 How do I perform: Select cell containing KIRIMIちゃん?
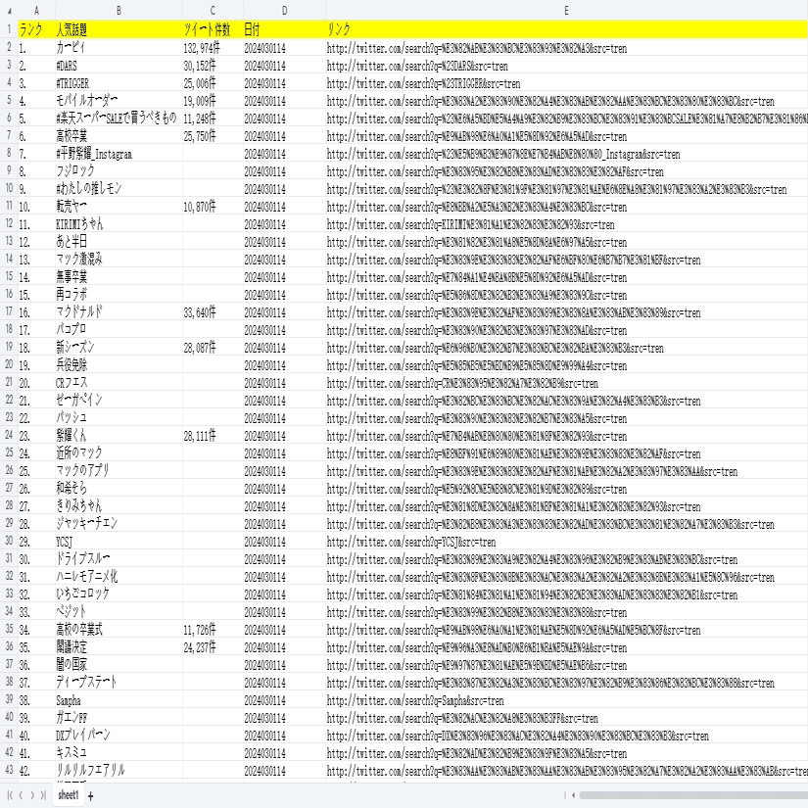tap(119, 224)
